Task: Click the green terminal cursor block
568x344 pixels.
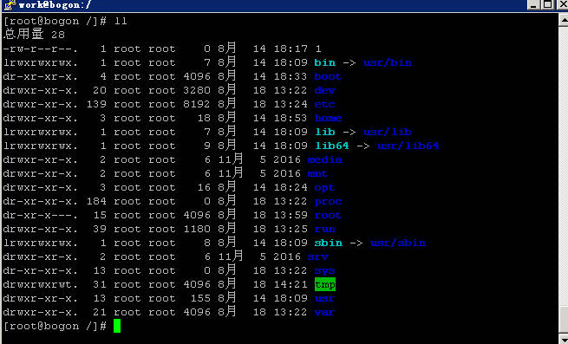Action: coord(117,326)
